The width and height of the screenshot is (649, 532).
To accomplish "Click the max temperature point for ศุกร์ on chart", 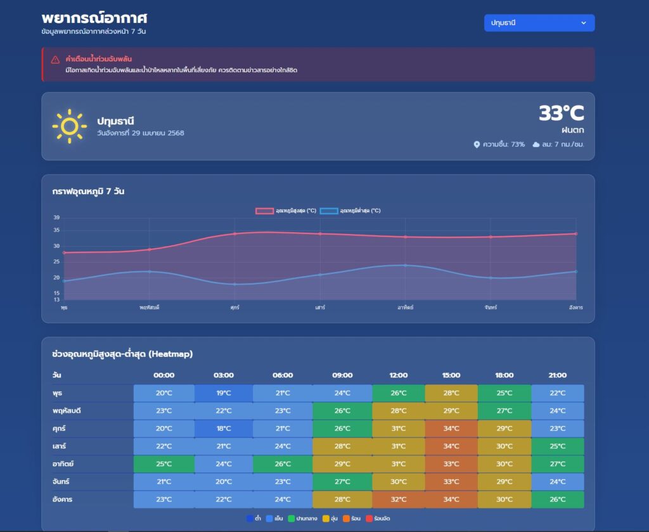I will [x=235, y=233].
